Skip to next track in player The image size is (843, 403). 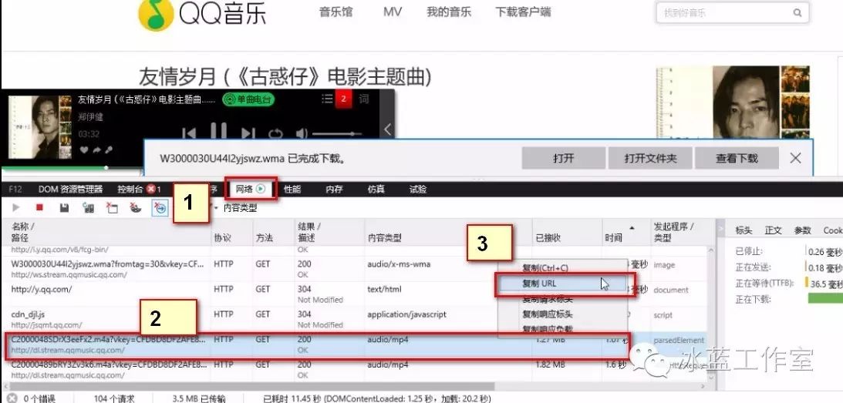click(x=248, y=133)
